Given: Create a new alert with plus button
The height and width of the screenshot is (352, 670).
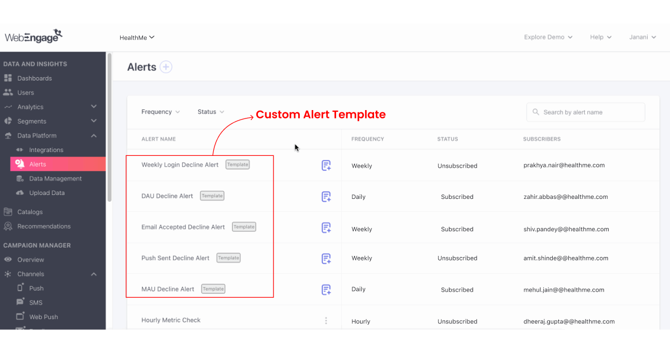Looking at the screenshot, I should point(166,66).
